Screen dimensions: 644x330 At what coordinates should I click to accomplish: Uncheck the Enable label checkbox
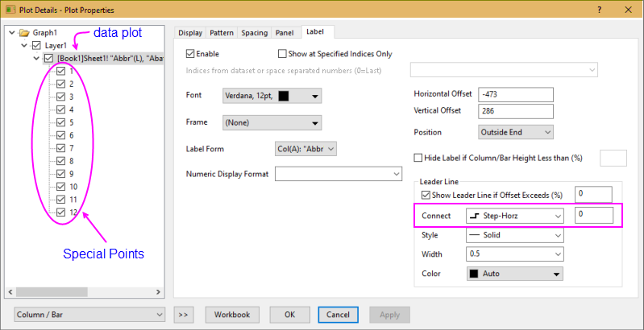pyautogui.click(x=191, y=54)
